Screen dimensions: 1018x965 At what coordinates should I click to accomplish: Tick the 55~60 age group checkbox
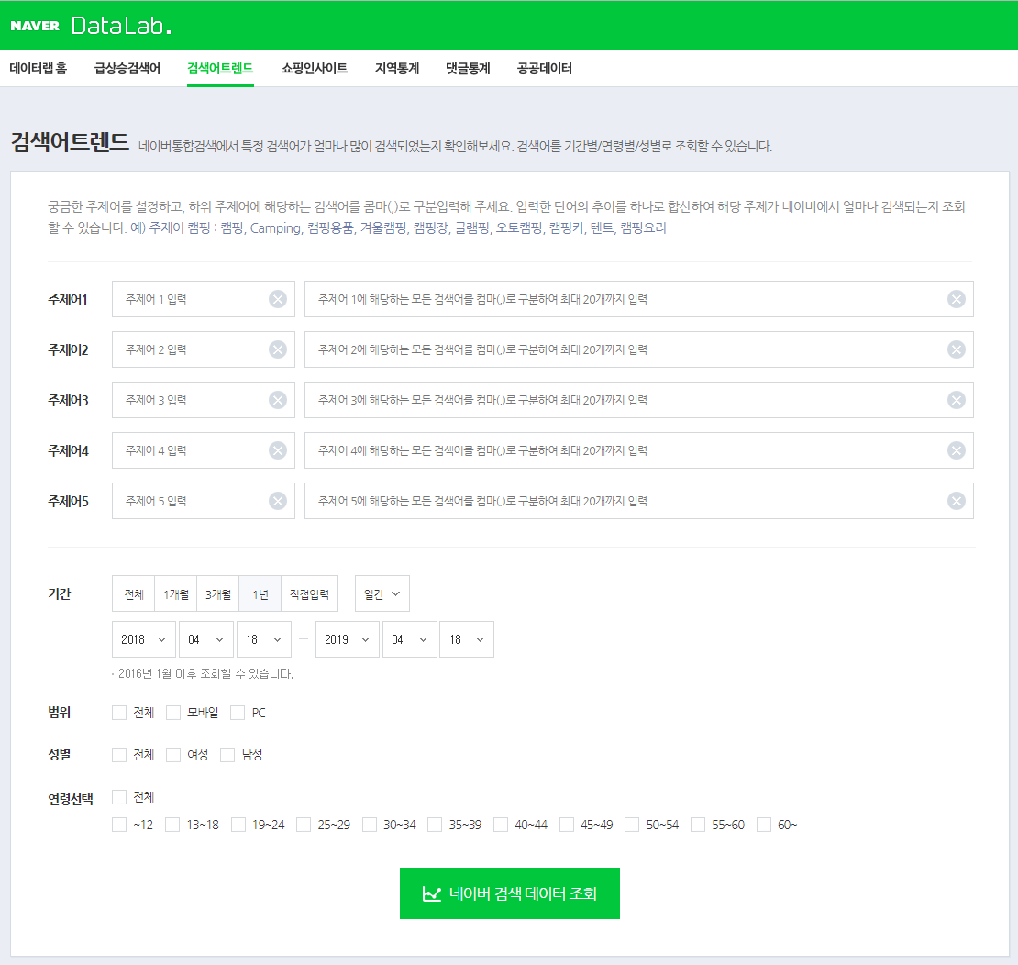[698, 825]
